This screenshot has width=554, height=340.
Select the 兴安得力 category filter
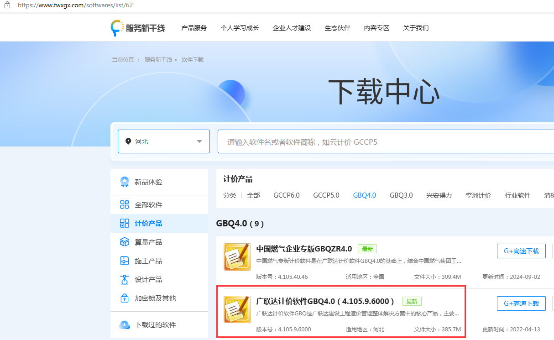pyautogui.click(x=439, y=195)
